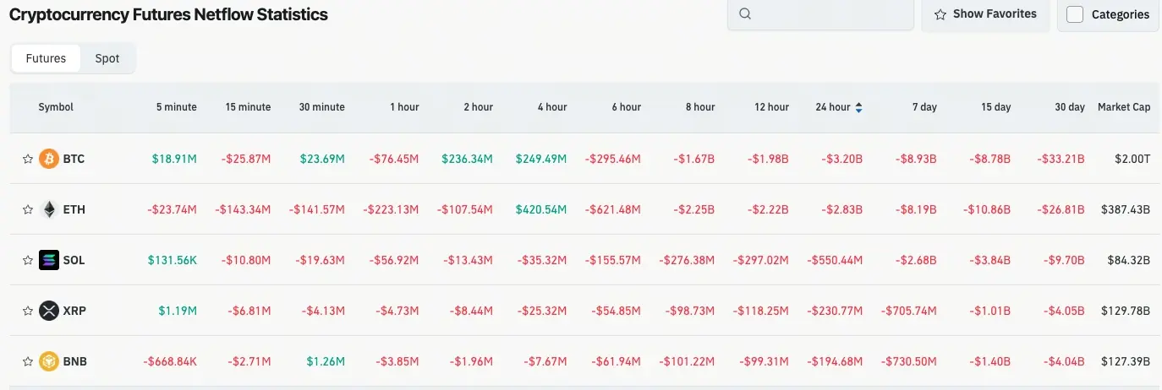Sort table by 7 day netflow header
Viewport: 1162px width, 390px height.
[924, 107]
